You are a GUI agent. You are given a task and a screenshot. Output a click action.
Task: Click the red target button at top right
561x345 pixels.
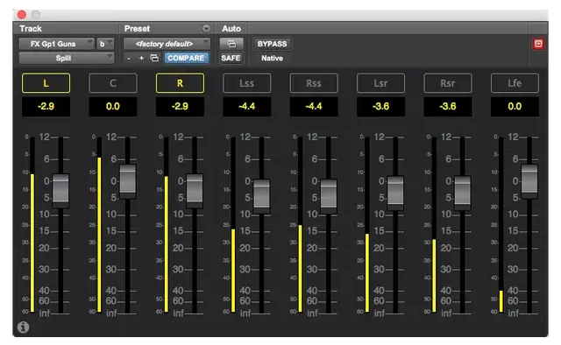coord(538,44)
